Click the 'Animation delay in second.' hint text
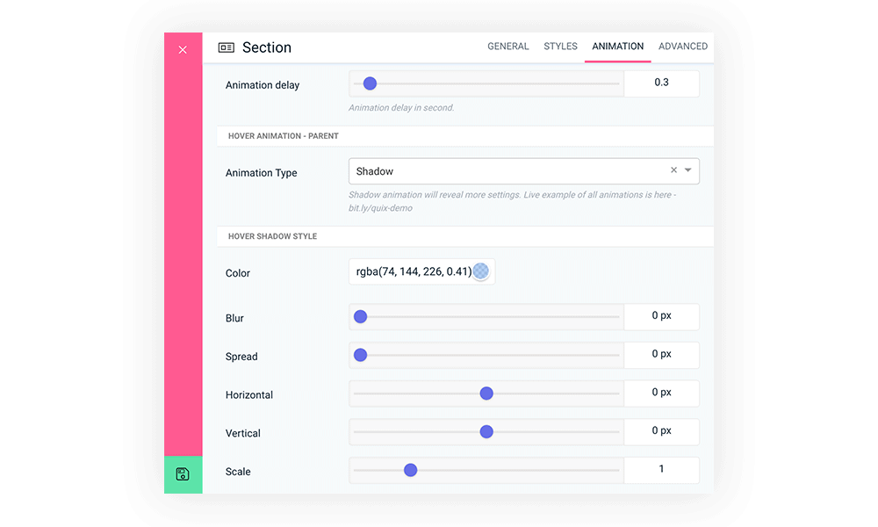The height and width of the screenshot is (527, 878). [x=401, y=108]
